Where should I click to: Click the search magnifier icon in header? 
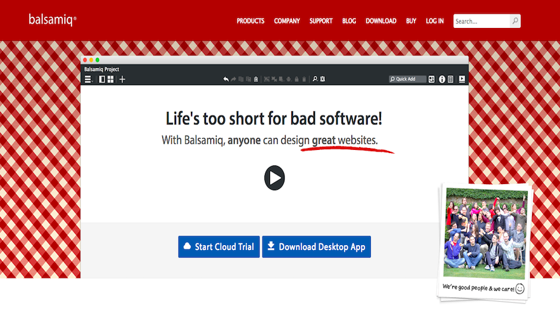[515, 21]
